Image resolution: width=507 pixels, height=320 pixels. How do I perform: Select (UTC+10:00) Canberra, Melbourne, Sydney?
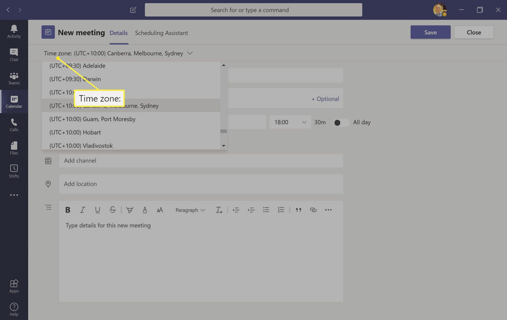tap(104, 106)
